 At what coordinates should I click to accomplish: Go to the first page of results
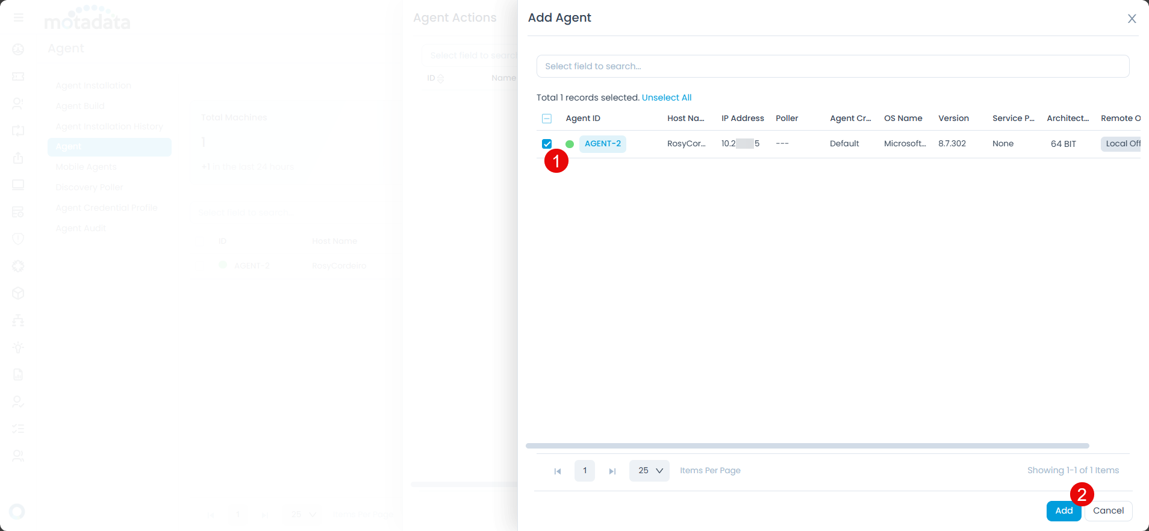click(558, 471)
